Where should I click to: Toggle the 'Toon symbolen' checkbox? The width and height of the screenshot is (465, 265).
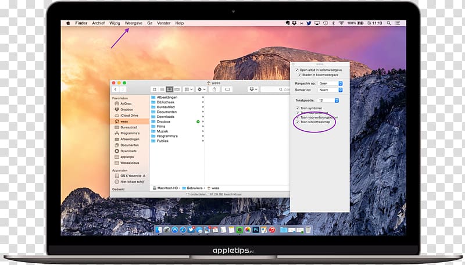click(298, 108)
